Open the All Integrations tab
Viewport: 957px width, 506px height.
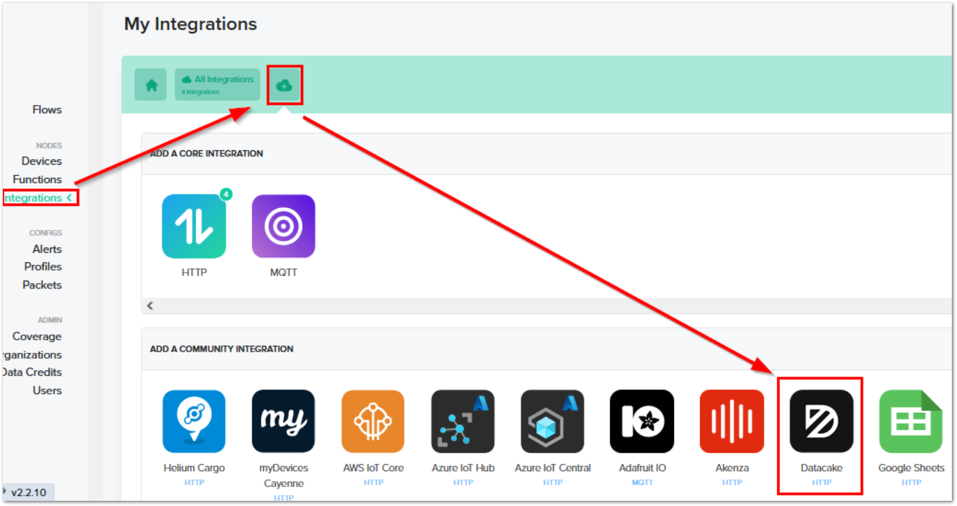click(x=217, y=85)
